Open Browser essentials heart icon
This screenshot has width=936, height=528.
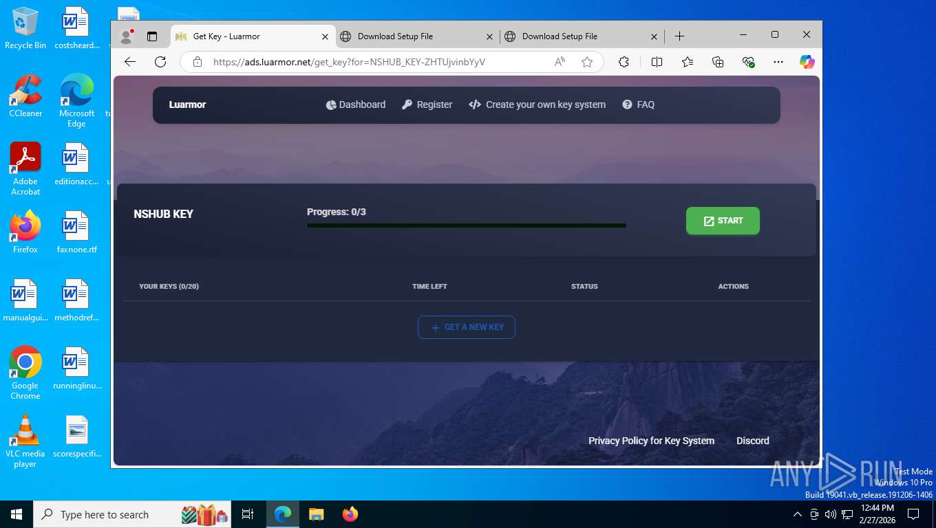coord(749,62)
